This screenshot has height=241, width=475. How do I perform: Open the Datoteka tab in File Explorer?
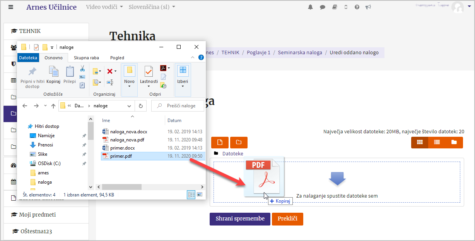28,58
